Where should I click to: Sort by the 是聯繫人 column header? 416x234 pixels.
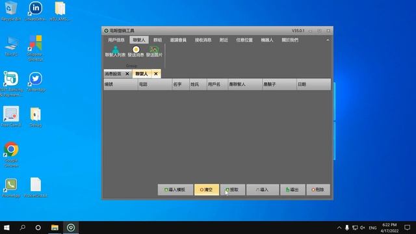pos(245,84)
